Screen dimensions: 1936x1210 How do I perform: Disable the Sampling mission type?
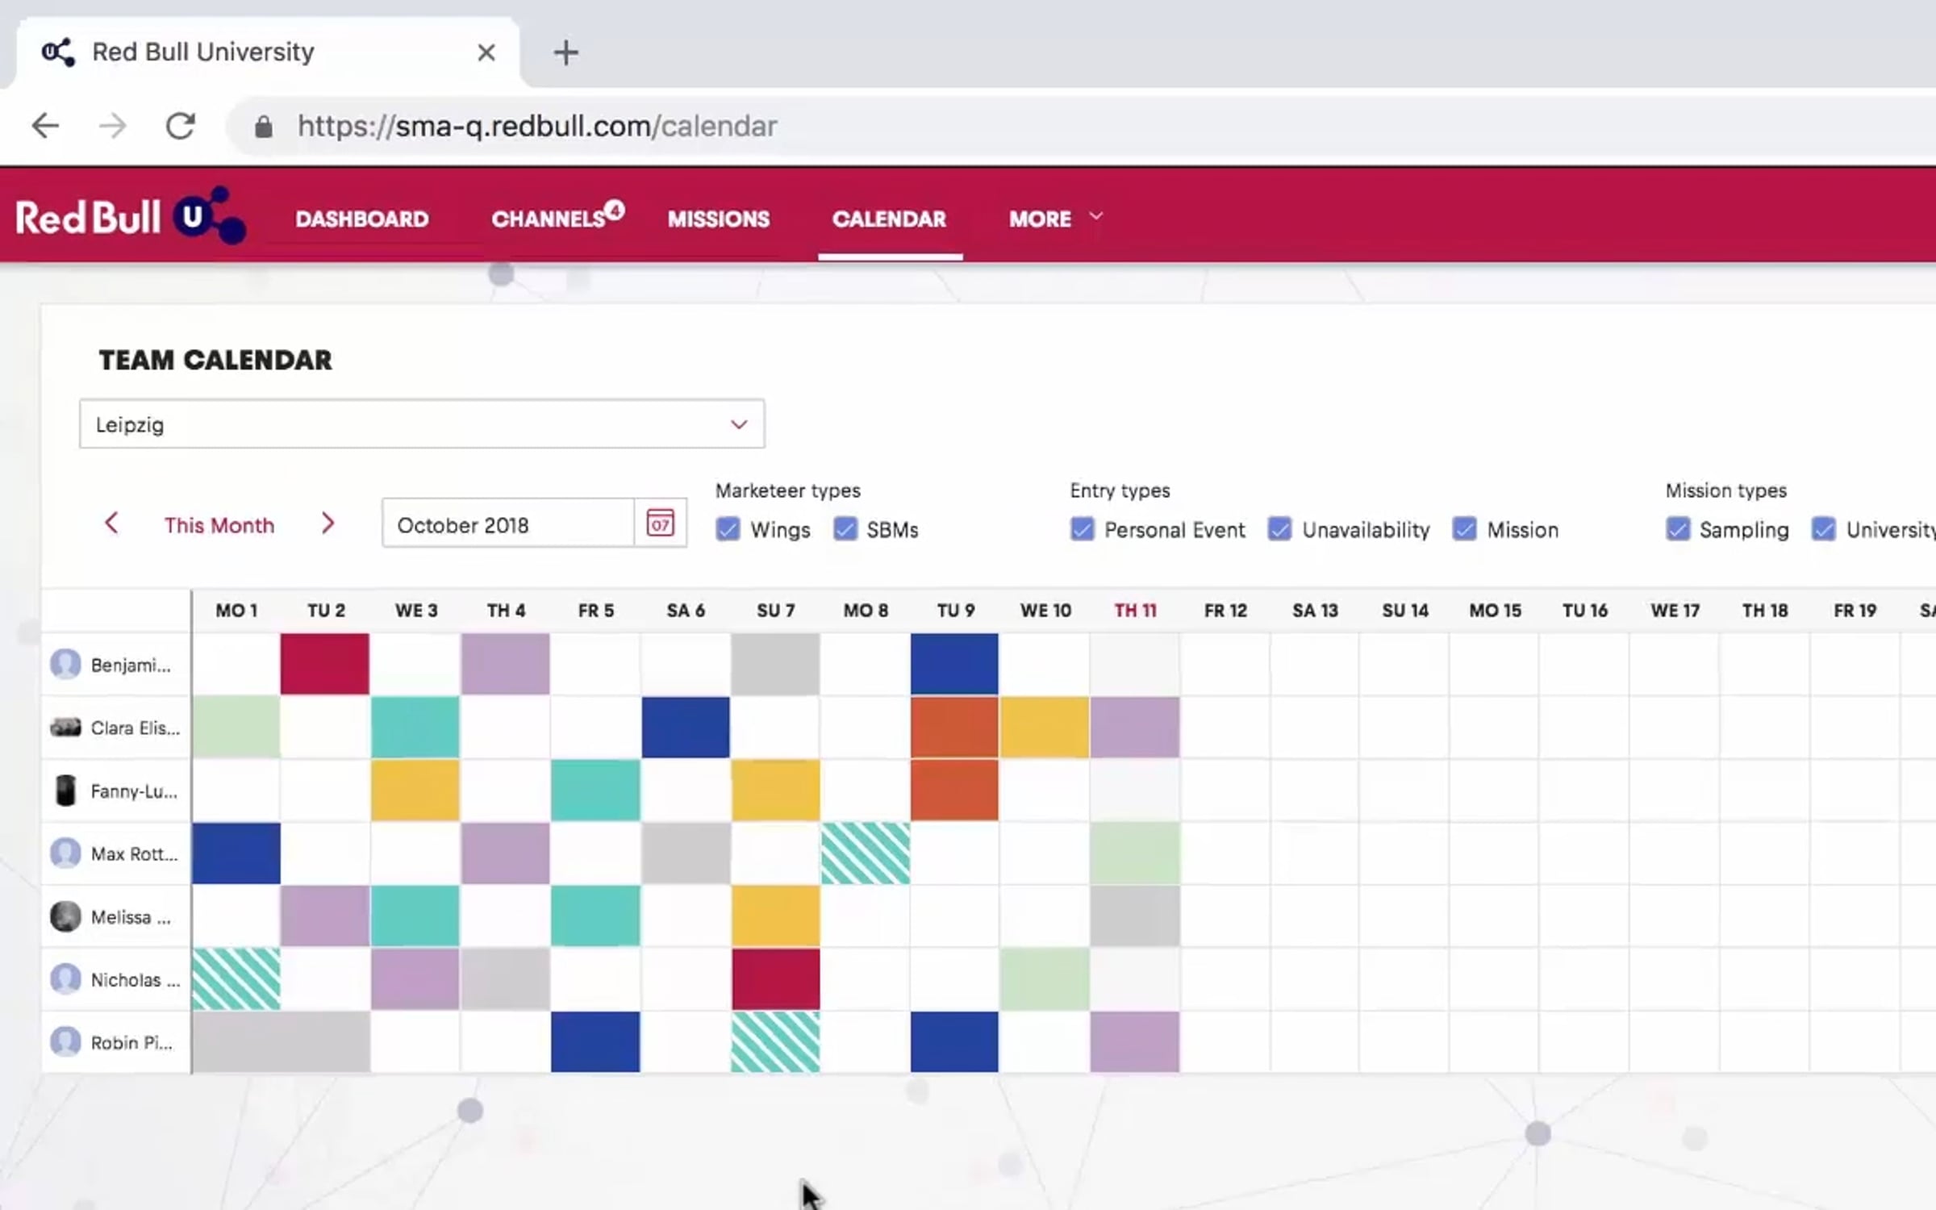pyautogui.click(x=1678, y=529)
